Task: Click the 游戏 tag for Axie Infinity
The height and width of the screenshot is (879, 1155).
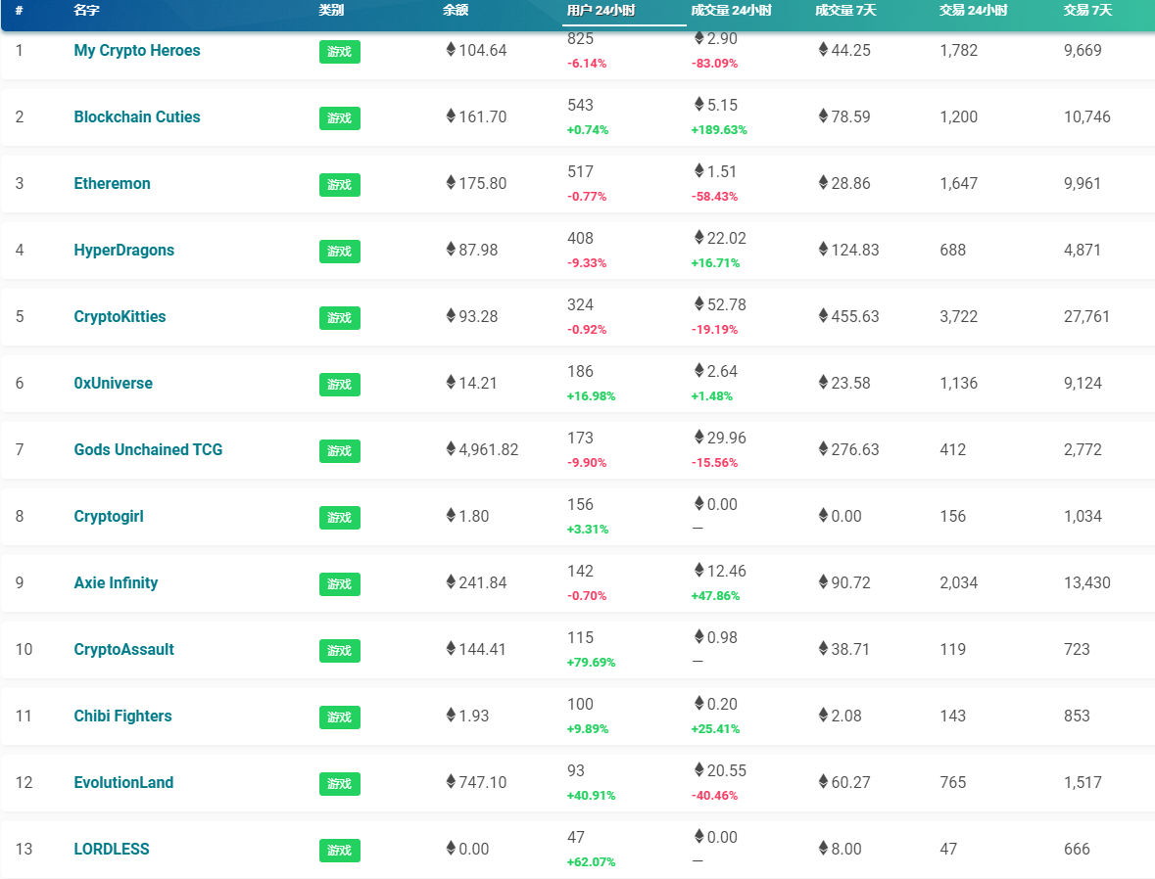Action: point(340,583)
